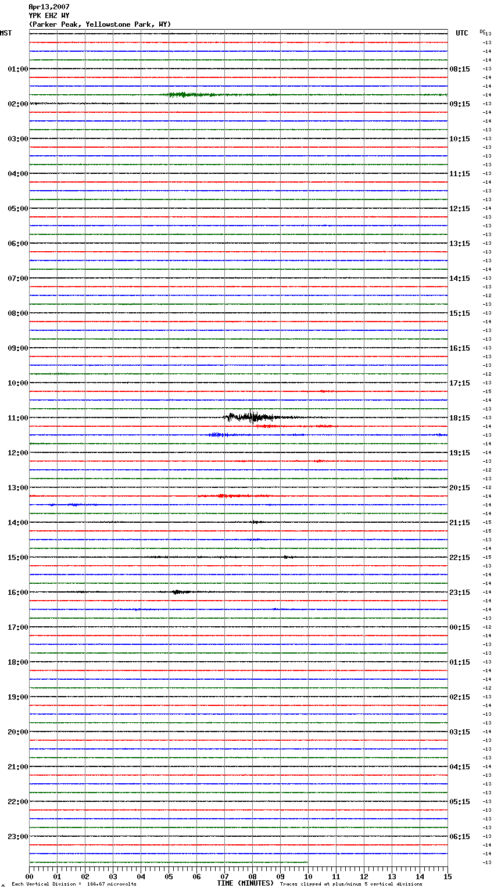494x892 pixels.
Task: Click the 15:15 UTC time label
Action: 460,313
